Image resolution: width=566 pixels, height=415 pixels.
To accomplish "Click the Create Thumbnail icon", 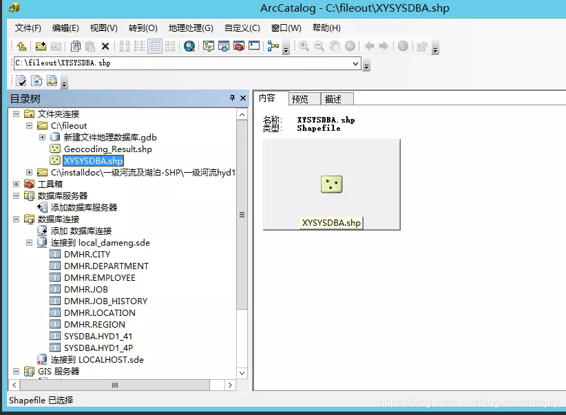I will point(422,46).
